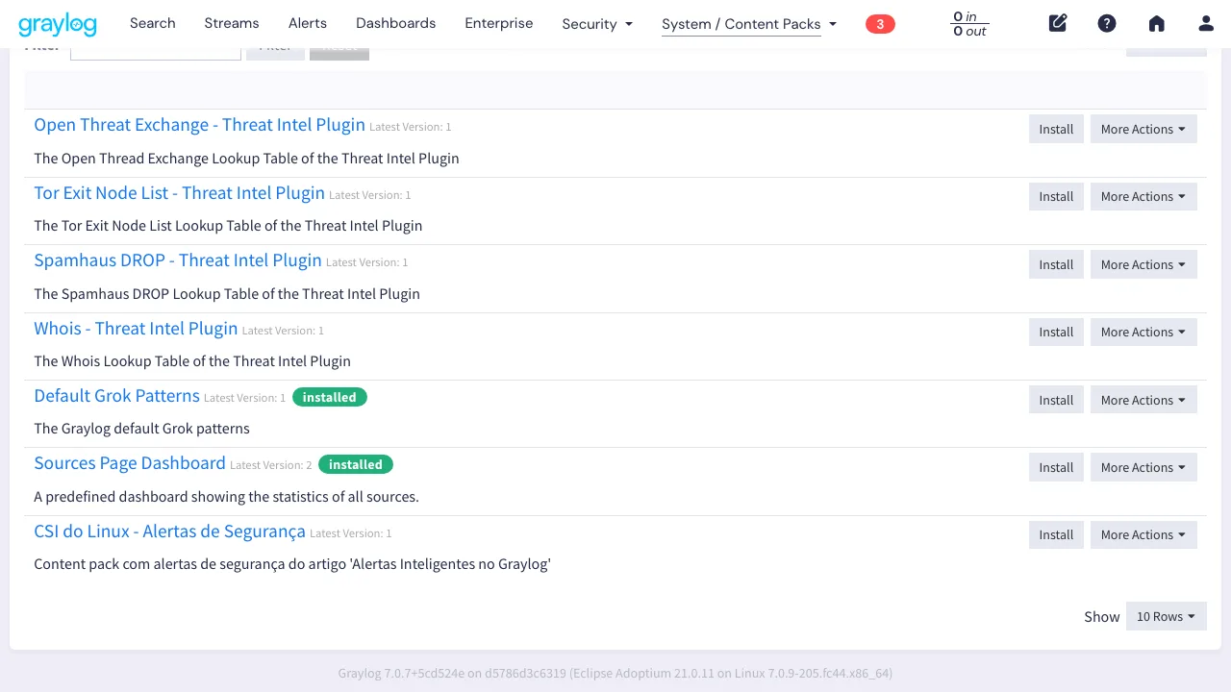Expand the Security dropdown menu
Image resolution: width=1231 pixels, height=692 pixels.
(597, 24)
